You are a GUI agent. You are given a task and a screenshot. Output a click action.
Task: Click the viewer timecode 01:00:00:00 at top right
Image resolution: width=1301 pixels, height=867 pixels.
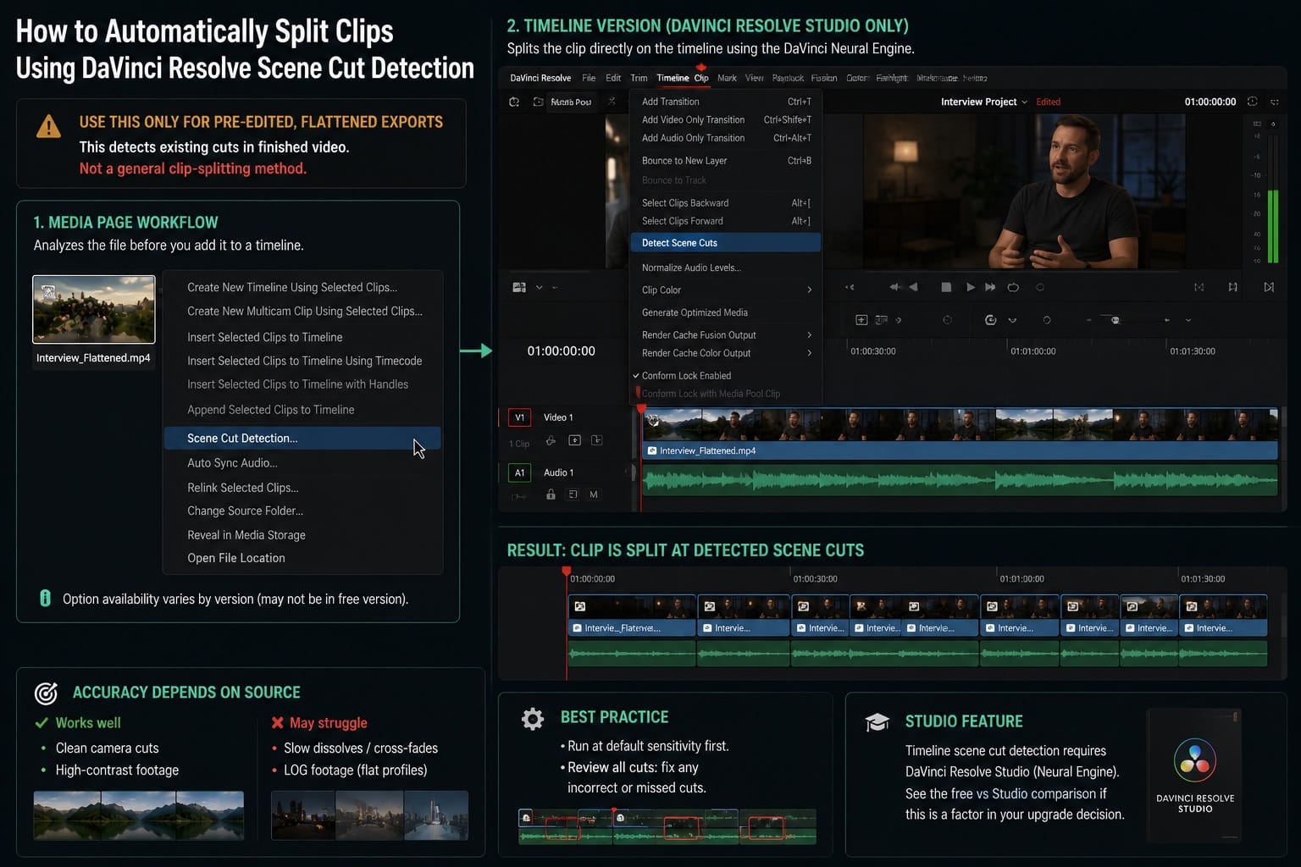[x=1210, y=102]
